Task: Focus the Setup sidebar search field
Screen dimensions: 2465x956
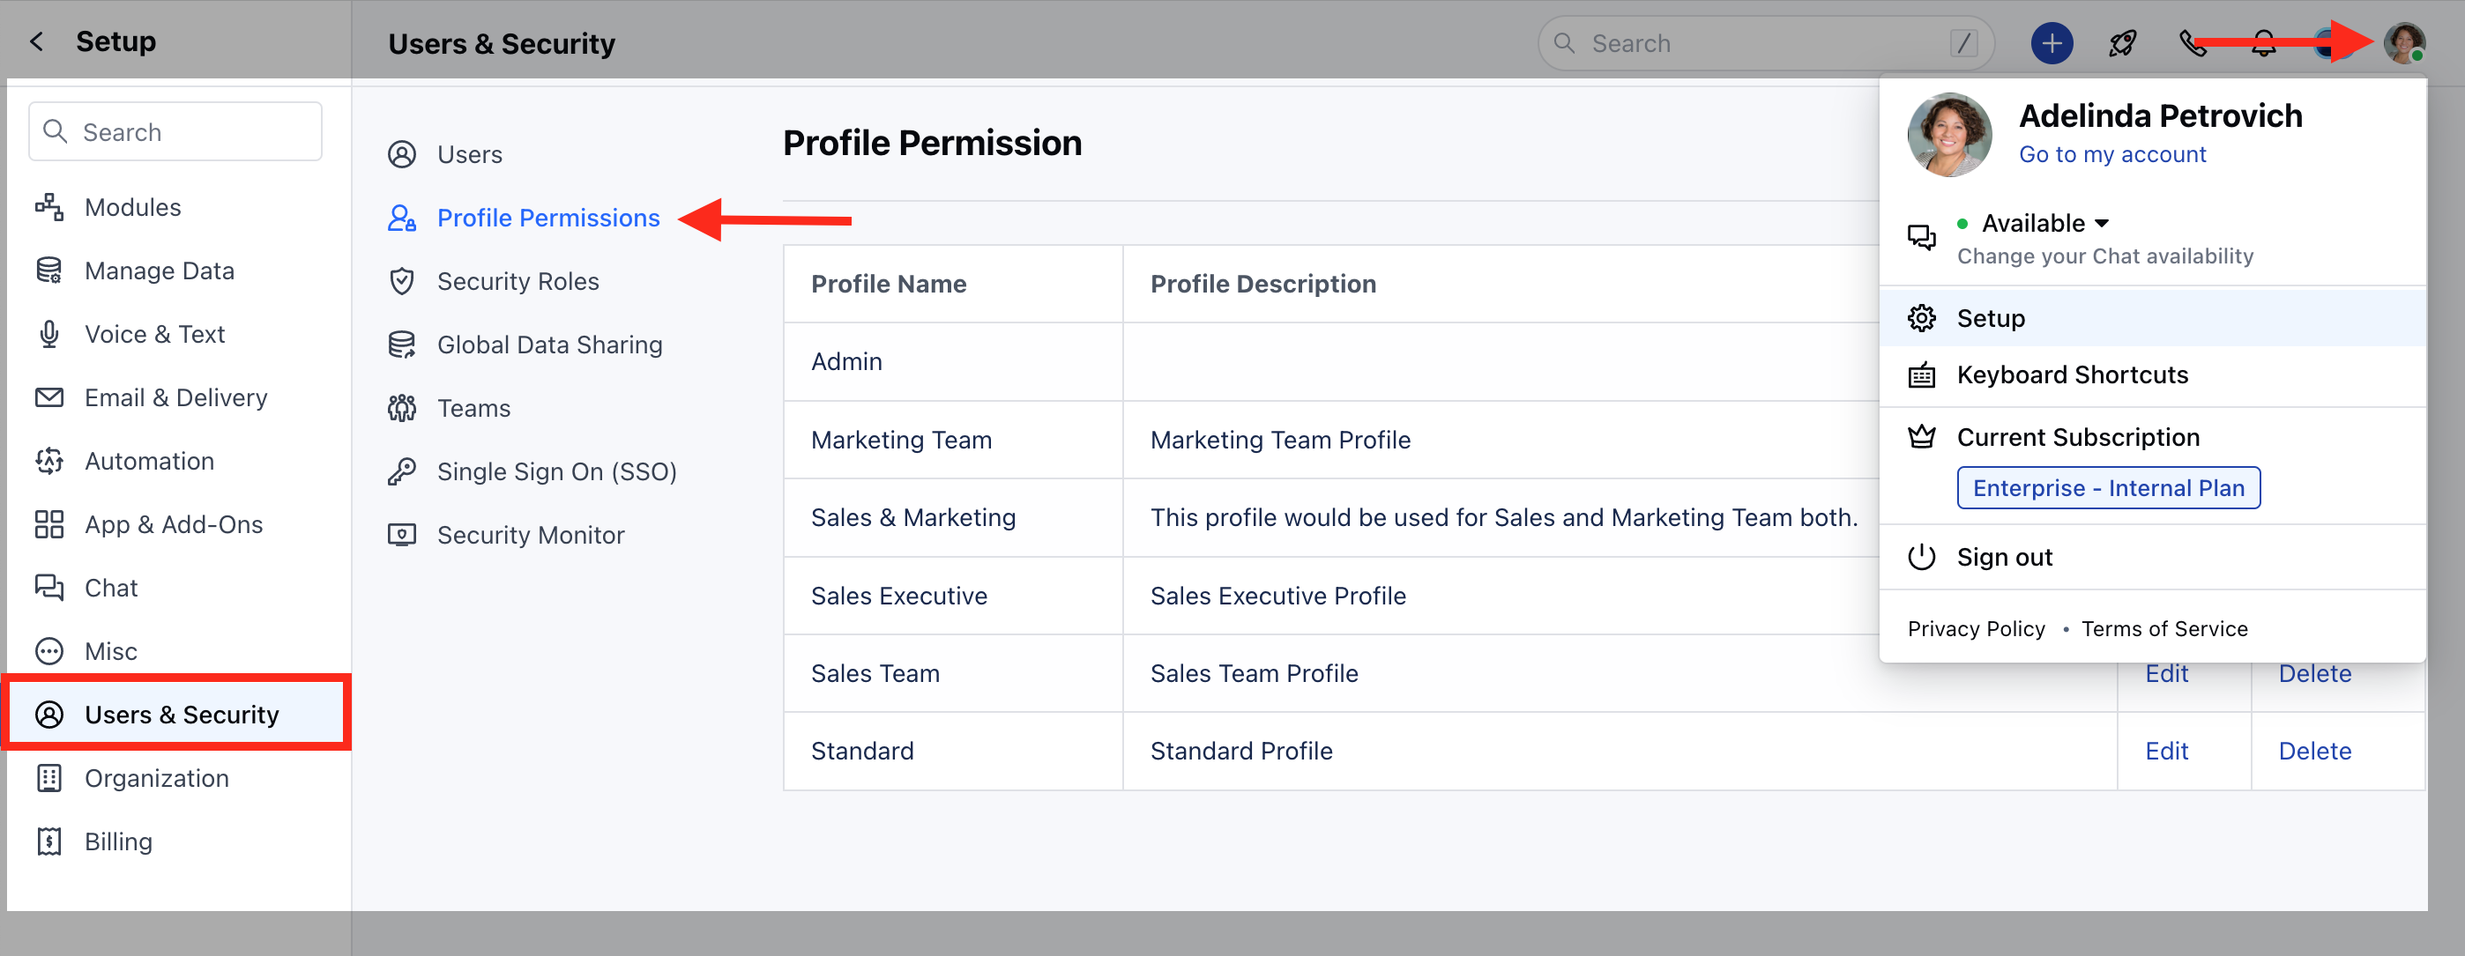Action: (176, 132)
